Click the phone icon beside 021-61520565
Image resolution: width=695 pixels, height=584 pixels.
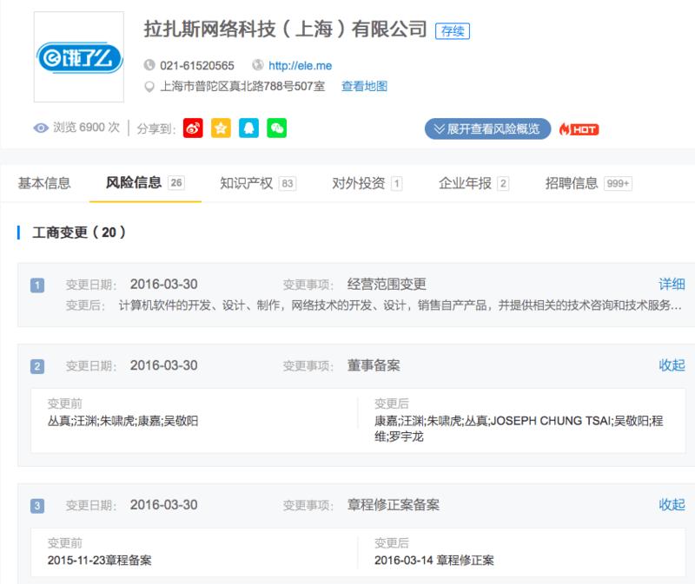tap(149, 66)
